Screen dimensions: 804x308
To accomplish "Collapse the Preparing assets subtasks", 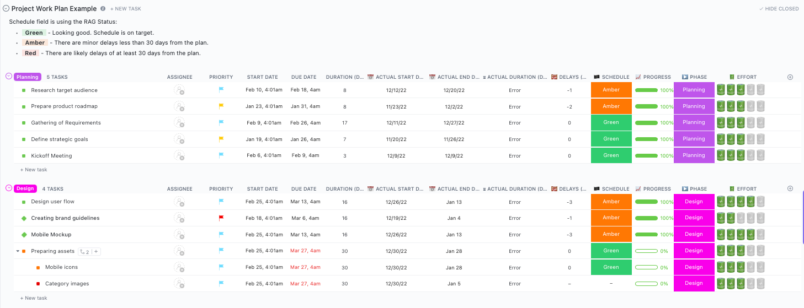I will (x=17, y=251).
